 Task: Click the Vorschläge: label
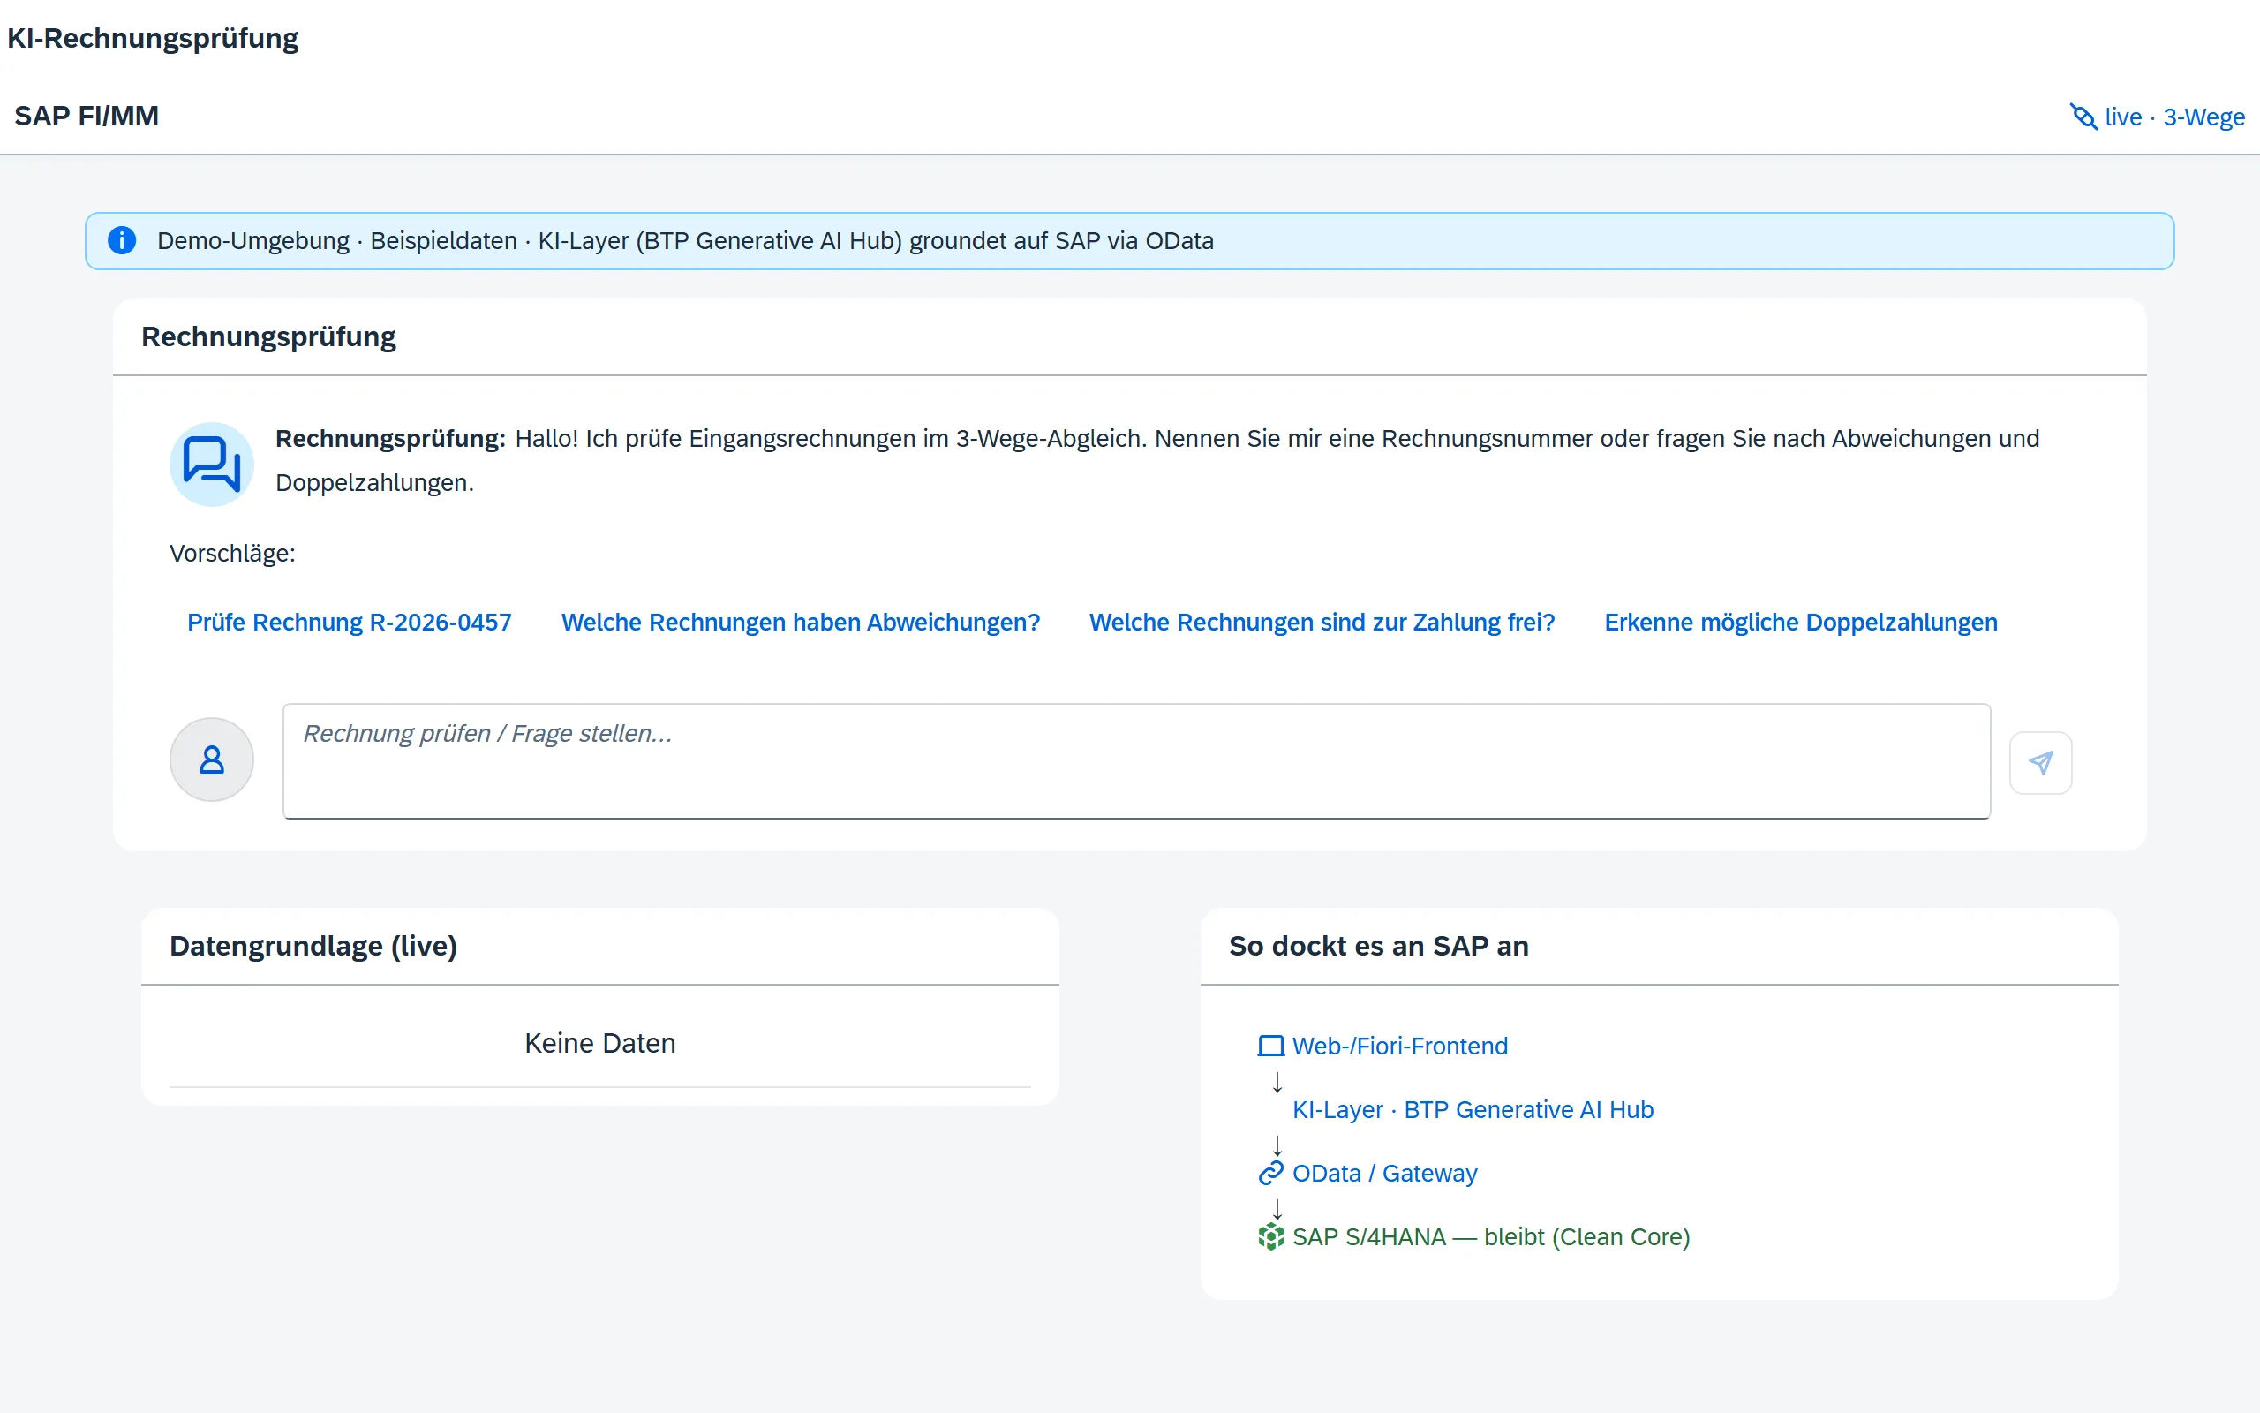(x=232, y=553)
